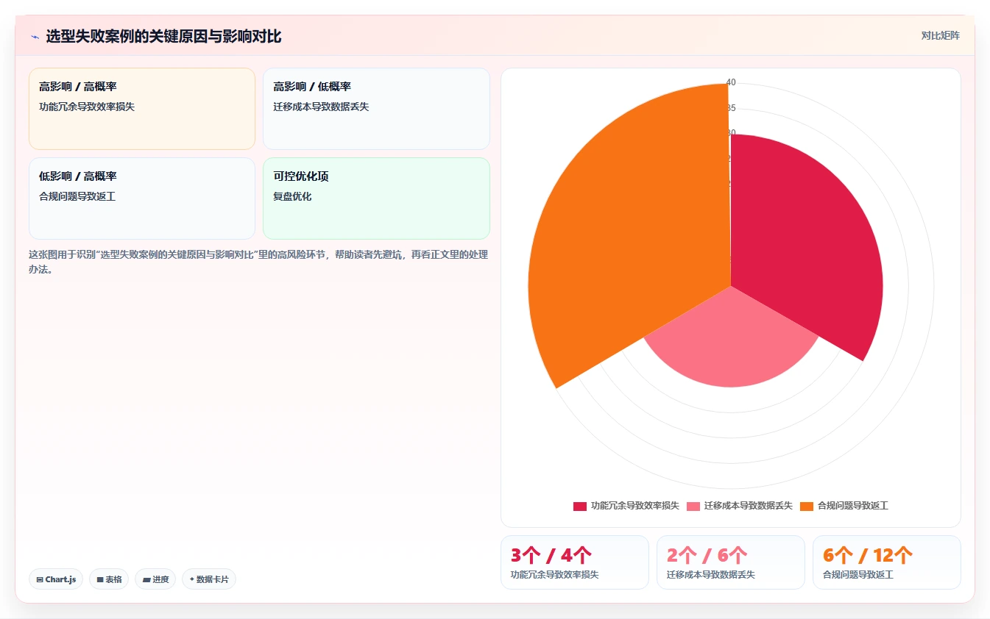Click the 6个 / 12个 stat card
This screenshot has height=619, width=990.
pyautogui.click(x=887, y=562)
